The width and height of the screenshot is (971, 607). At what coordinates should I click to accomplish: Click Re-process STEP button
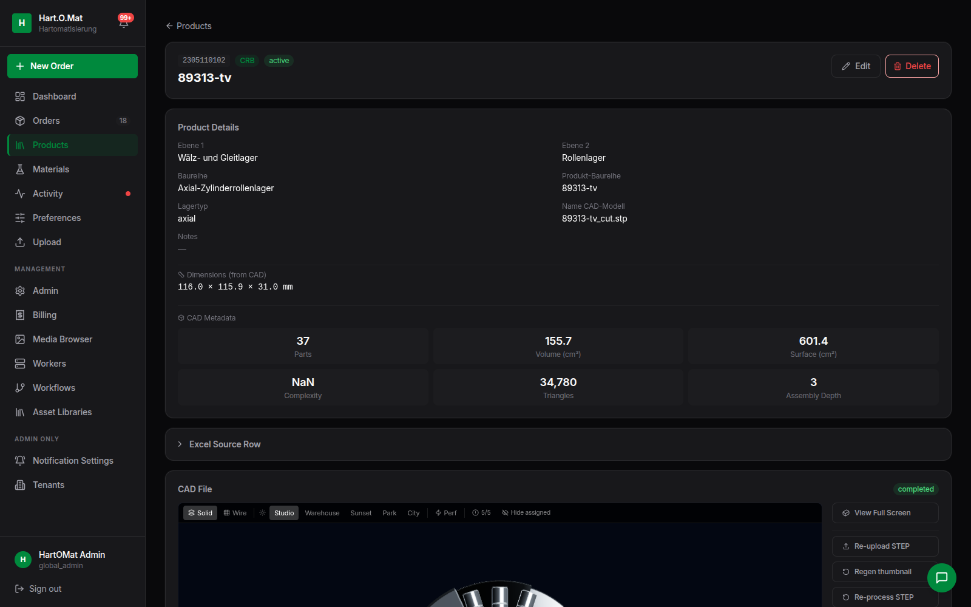885,597
